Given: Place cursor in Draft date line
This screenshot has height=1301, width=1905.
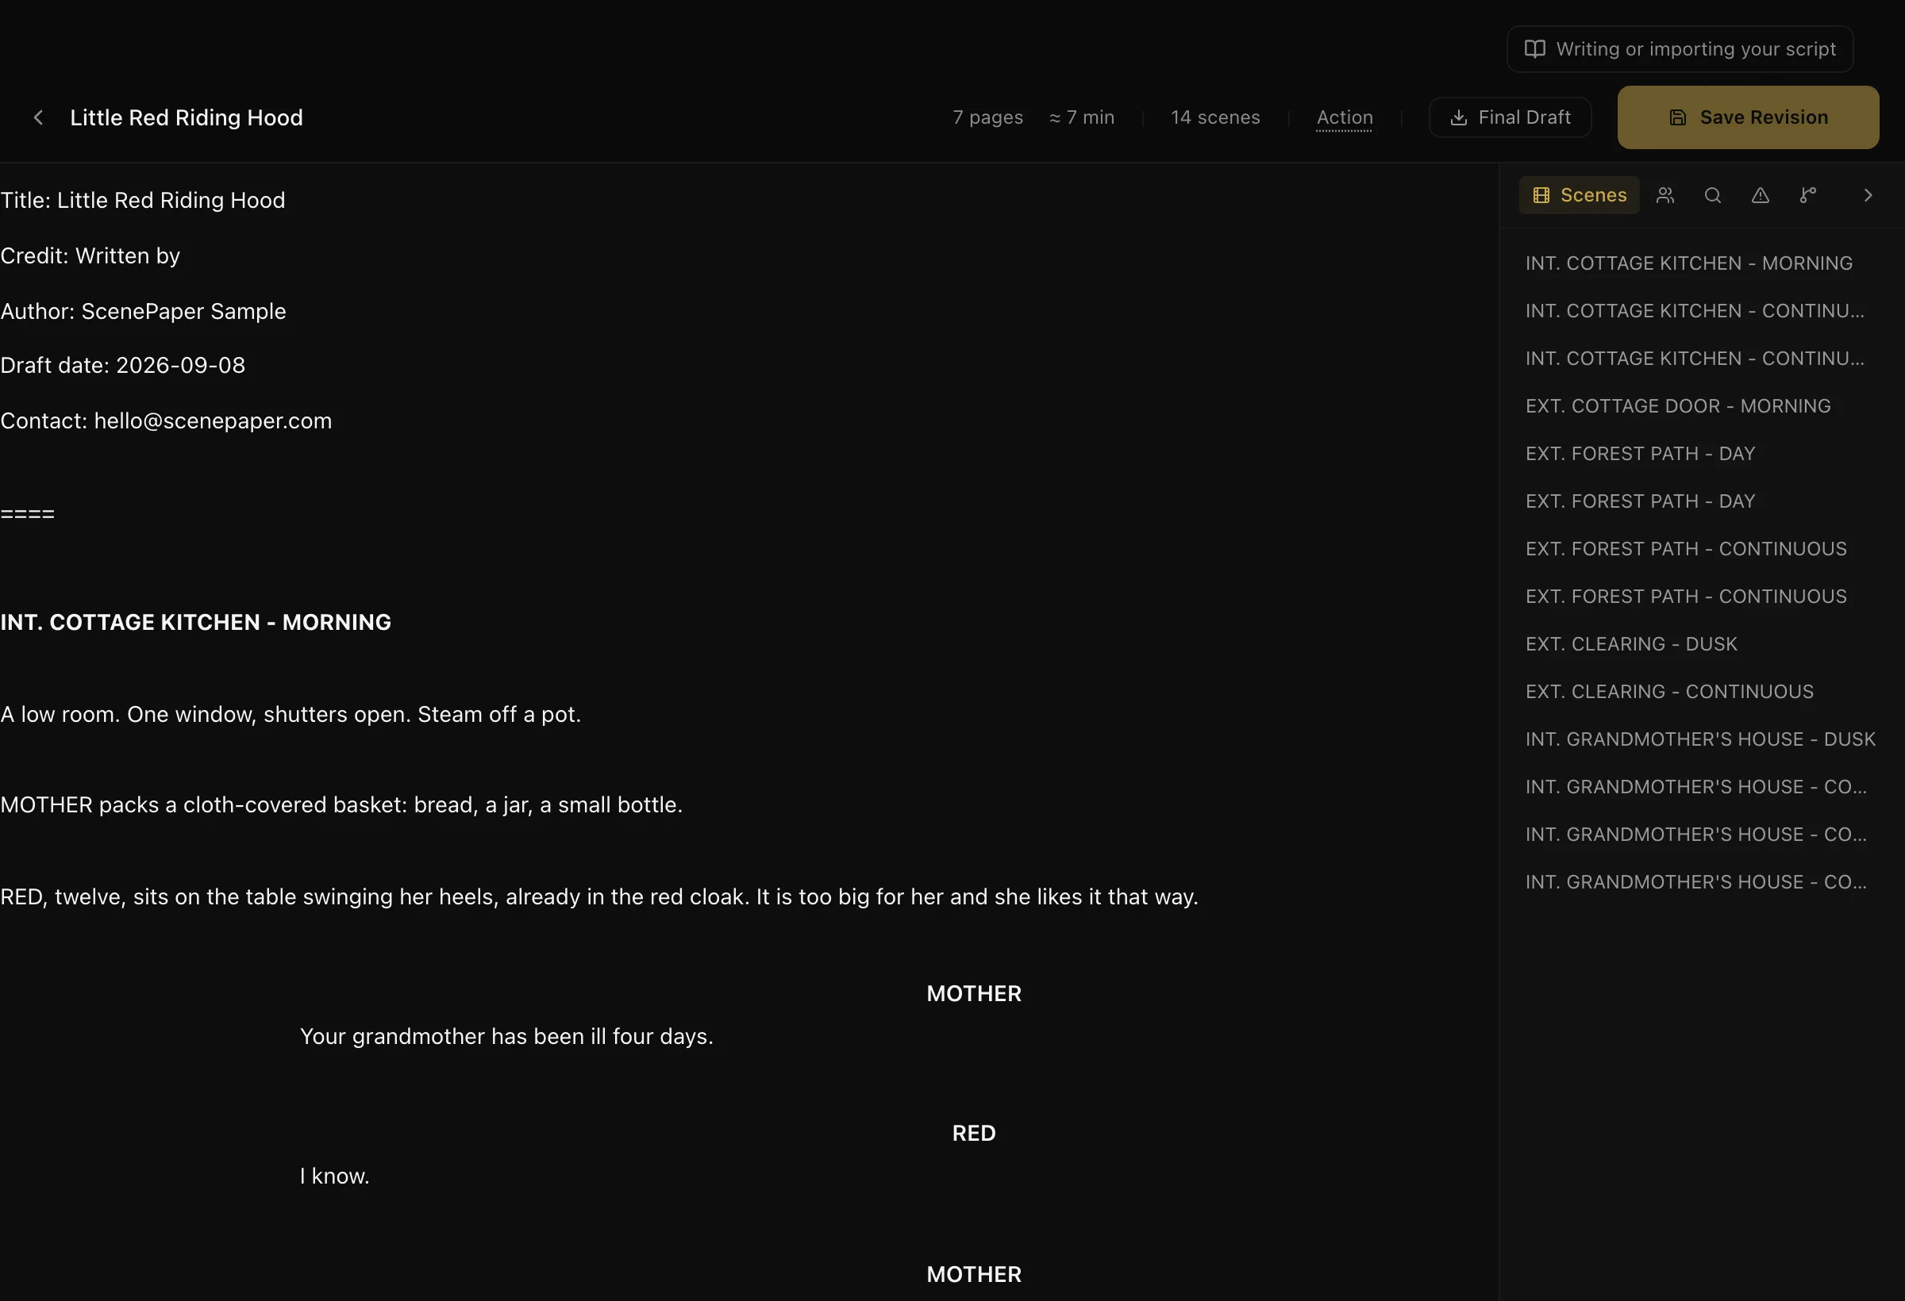Looking at the screenshot, I should tap(122, 366).
